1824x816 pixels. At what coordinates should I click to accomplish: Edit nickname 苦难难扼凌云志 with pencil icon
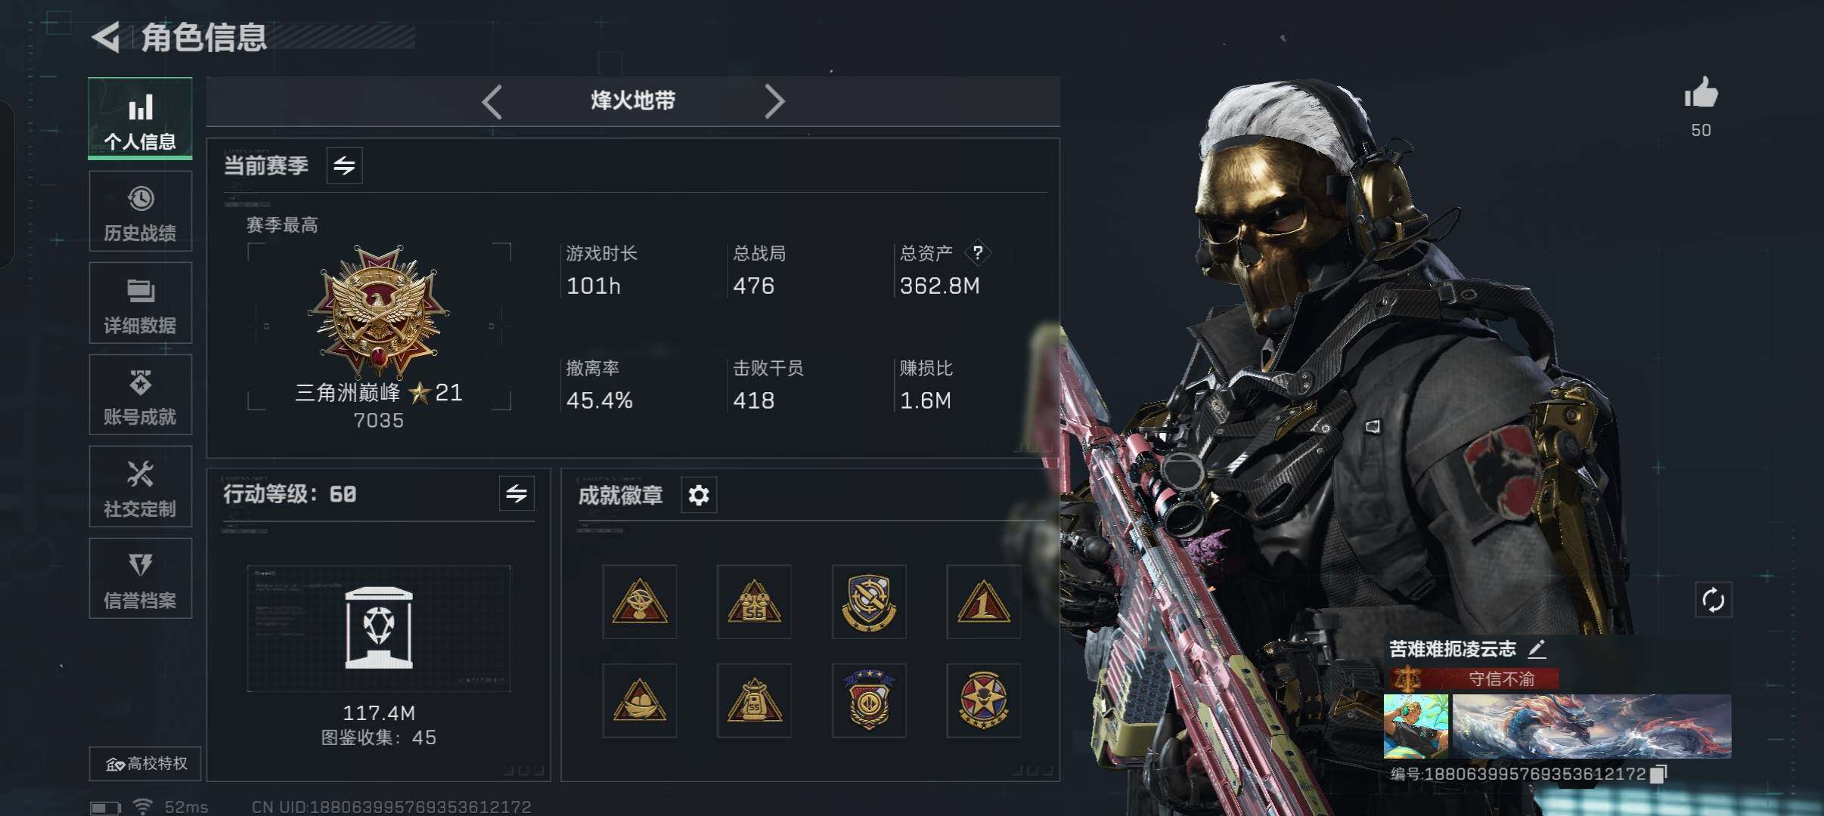[1537, 648]
